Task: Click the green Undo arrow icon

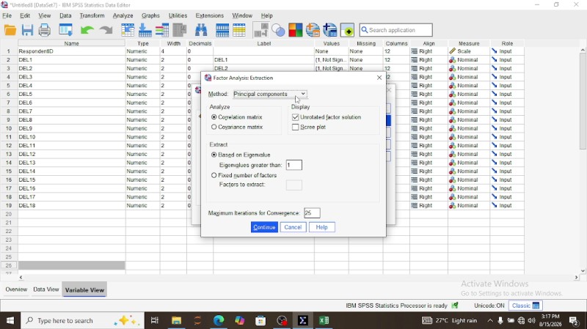Action: coord(87,30)
